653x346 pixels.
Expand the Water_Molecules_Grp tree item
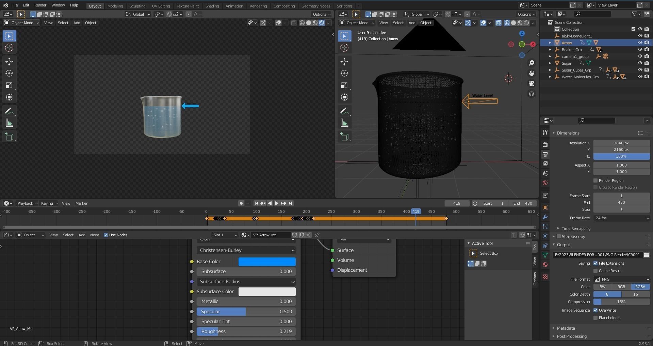pos(550,77)
